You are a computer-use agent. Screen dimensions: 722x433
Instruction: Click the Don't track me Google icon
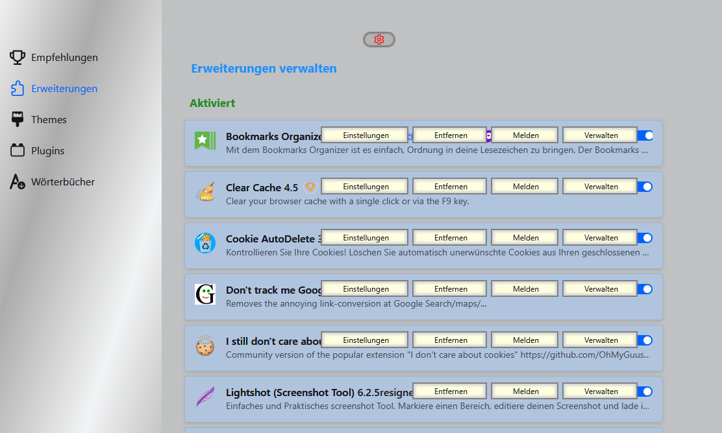click(205, 294)
